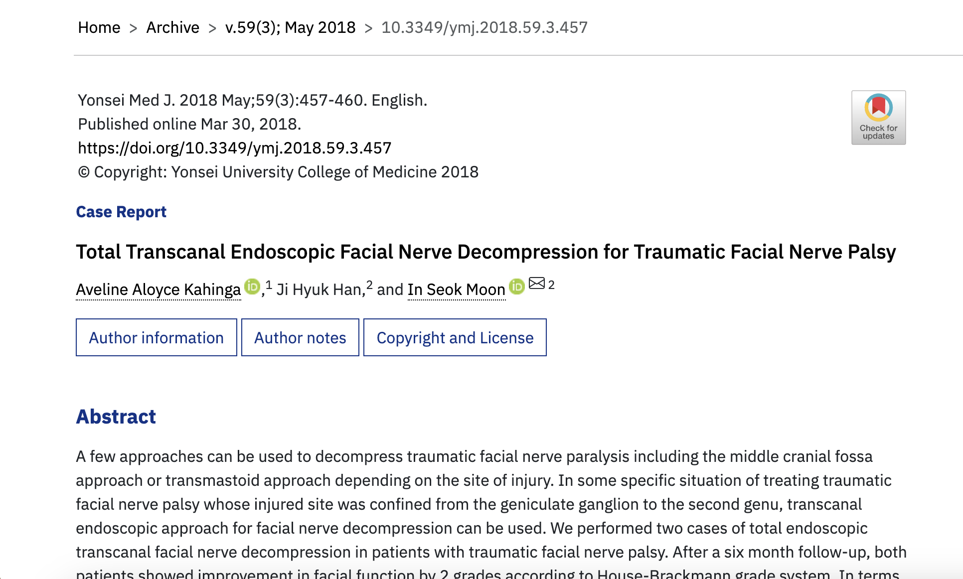963x579 pixels.
Task: Open the Archive breadcrumb link
Action: [x=172, y=27]
